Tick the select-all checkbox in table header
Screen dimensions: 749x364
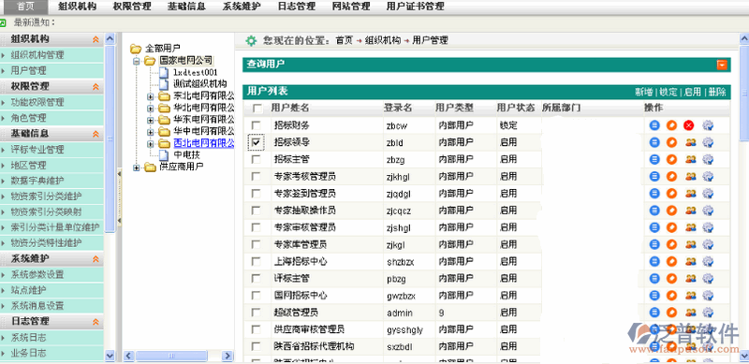coord(257,109)
